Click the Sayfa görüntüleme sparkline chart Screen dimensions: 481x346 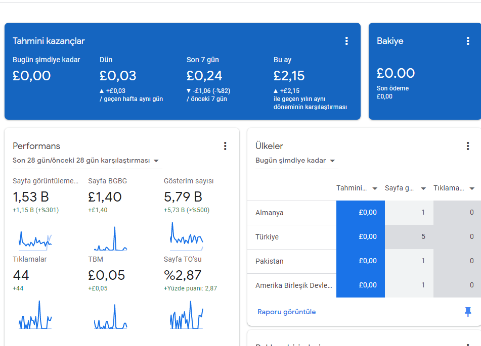[x=35, y=239]
